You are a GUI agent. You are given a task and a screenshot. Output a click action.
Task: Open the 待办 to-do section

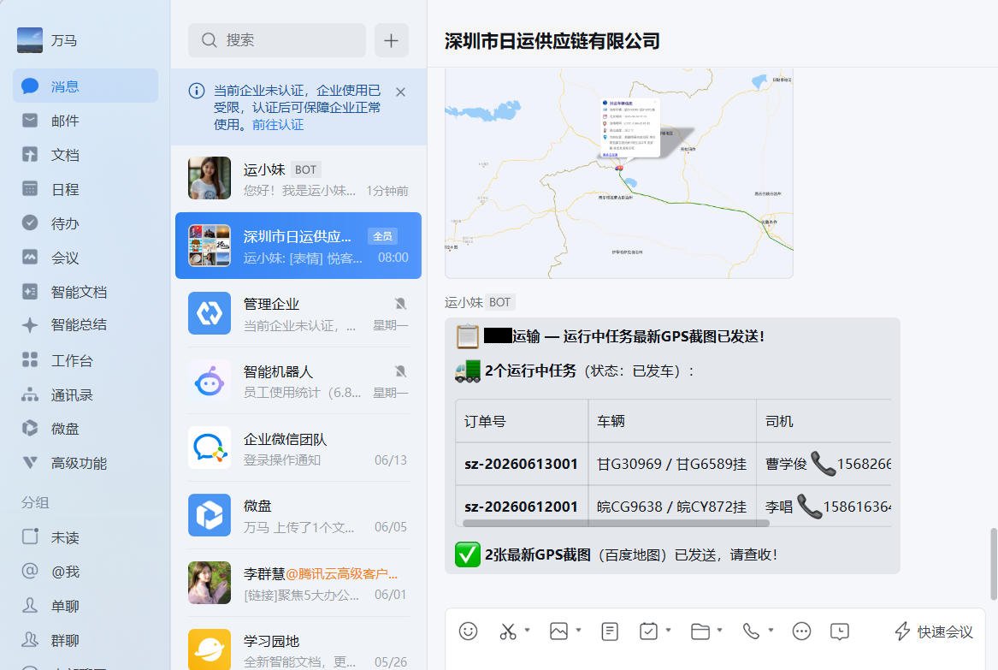click(86, 223)
